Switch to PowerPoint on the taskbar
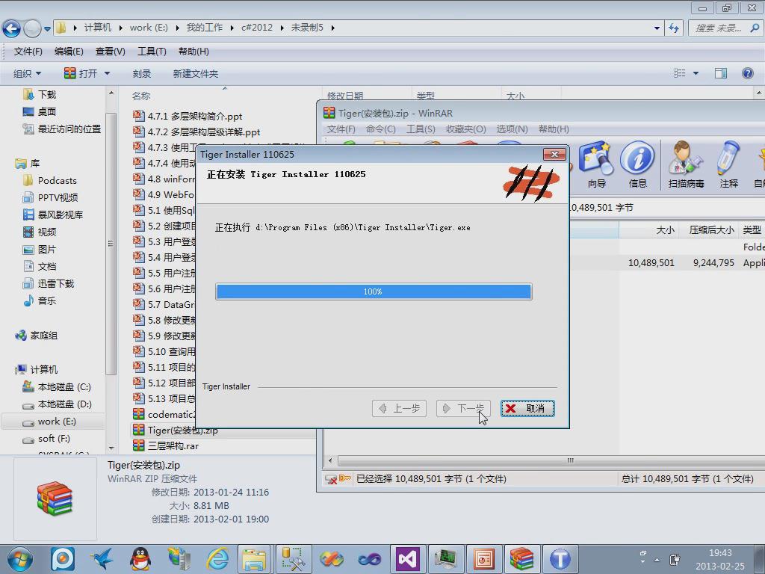The image size is (765, 574). (x=483, y=559)
